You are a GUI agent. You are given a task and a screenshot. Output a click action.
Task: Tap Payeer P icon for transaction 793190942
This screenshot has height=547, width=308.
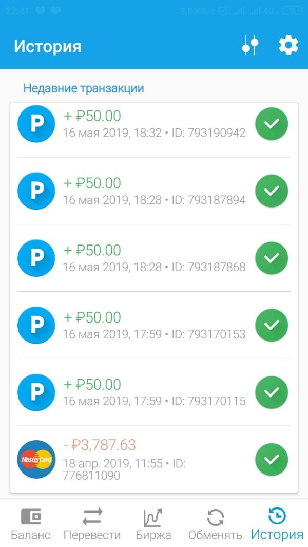pos(36,124)
